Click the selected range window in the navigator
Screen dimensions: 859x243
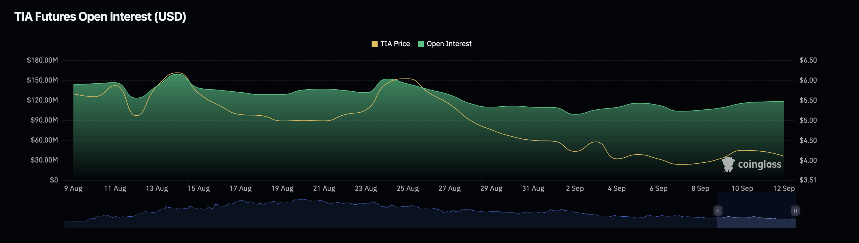pos(756,210)
